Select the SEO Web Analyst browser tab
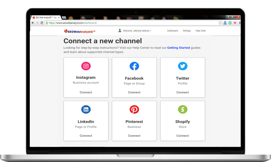271x162 pixels. [46, 17]
